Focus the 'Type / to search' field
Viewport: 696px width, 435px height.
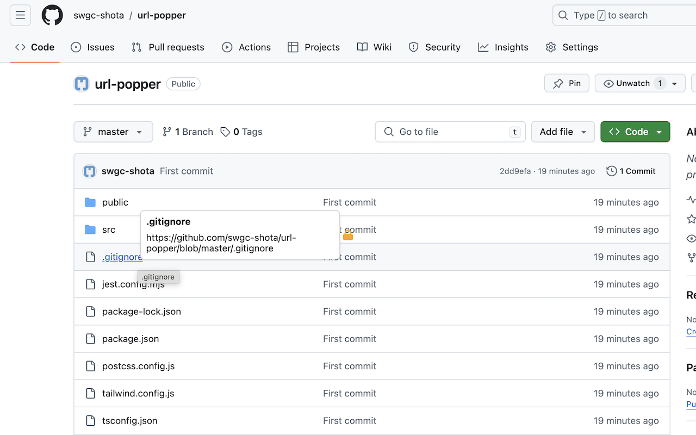[x=624, y=15]
